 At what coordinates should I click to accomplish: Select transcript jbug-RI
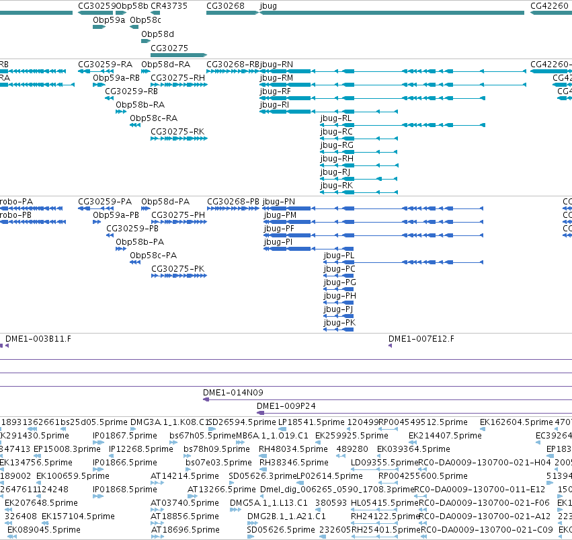(328, 112)
